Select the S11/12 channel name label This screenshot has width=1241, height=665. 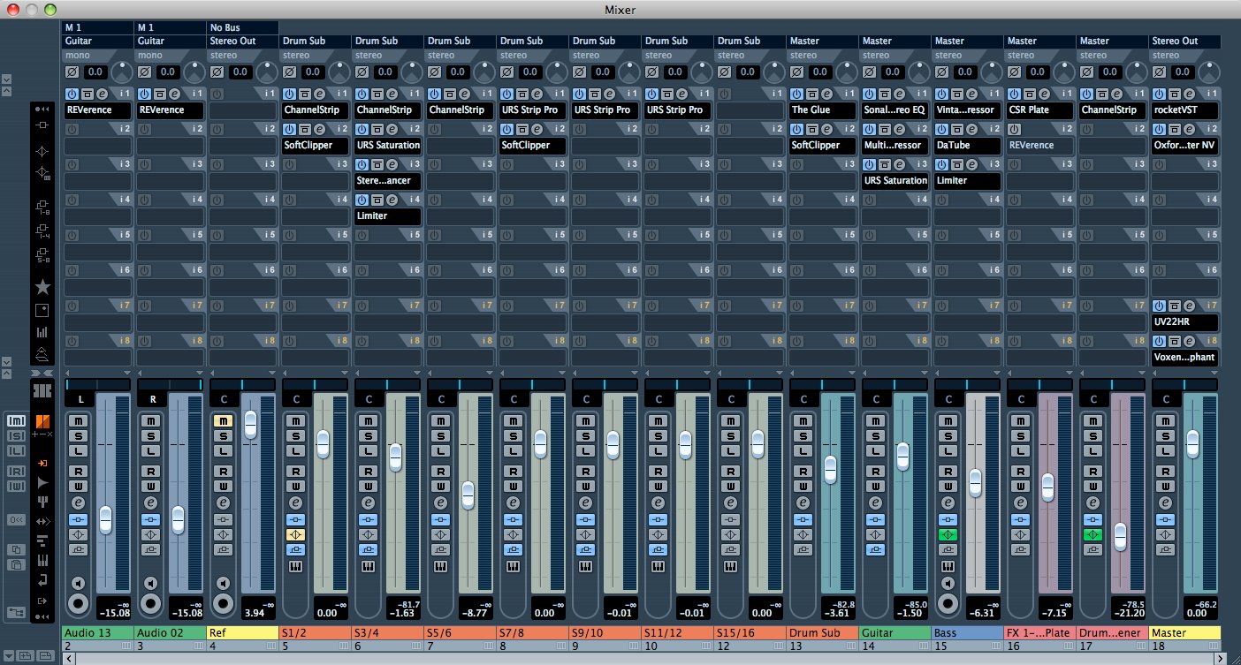click(678, 633)
